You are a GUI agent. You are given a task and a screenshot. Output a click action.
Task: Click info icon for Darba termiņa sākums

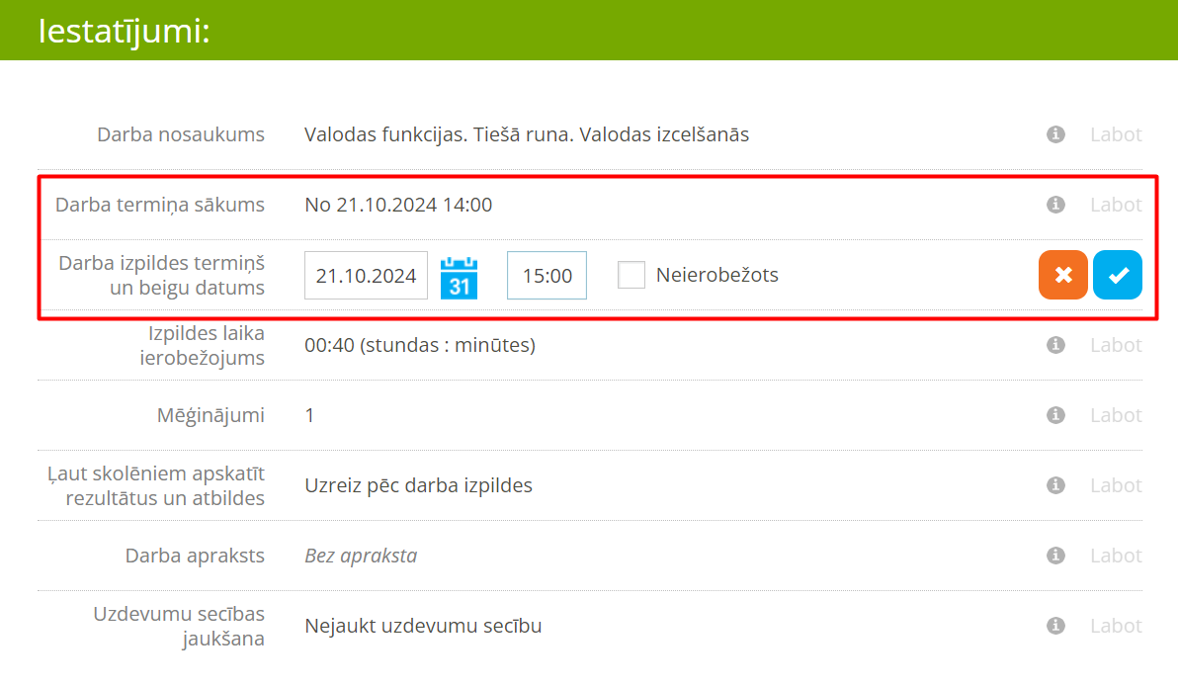pos(1055,205)
